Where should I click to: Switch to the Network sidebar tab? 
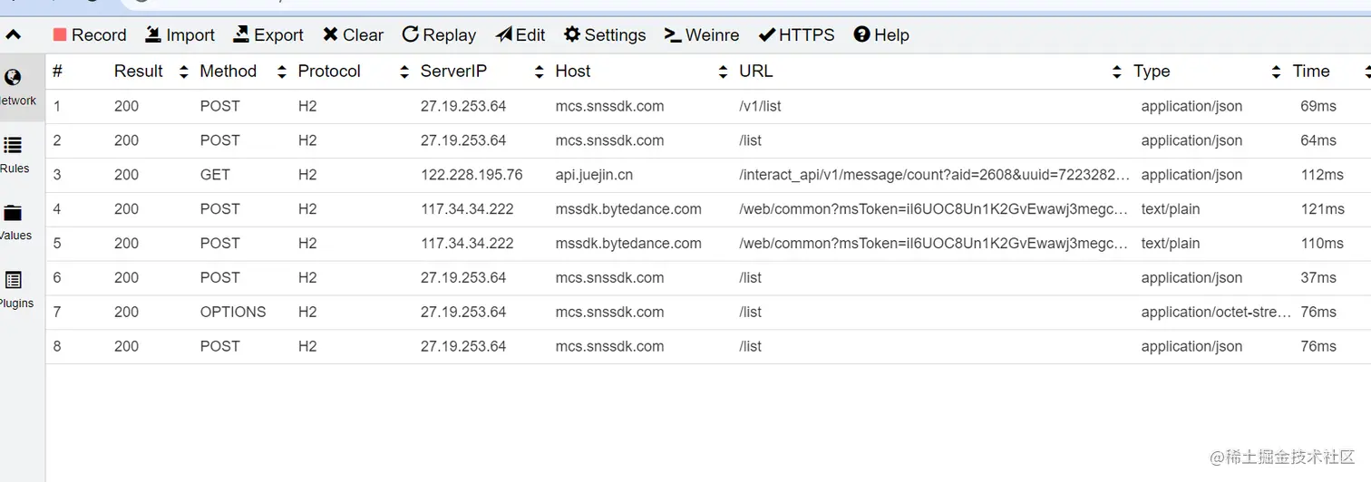(x=14, y=87)
